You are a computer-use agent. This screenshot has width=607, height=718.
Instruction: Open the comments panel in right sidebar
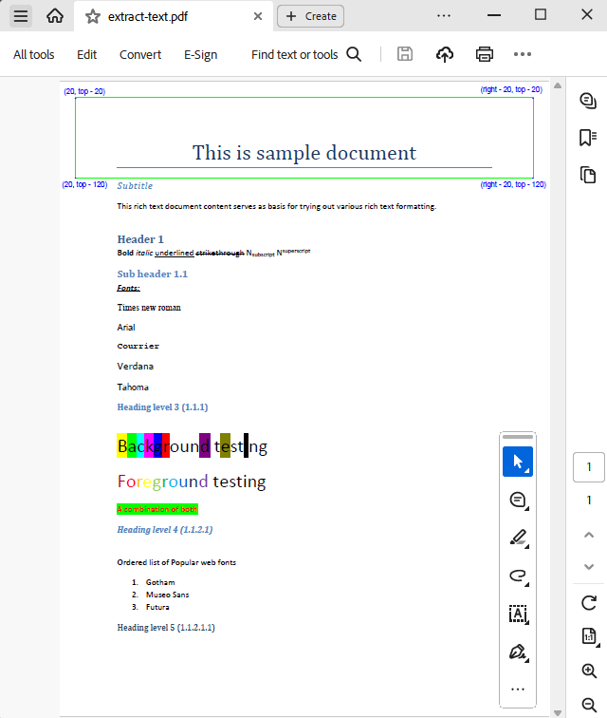[x=588, y=101]
